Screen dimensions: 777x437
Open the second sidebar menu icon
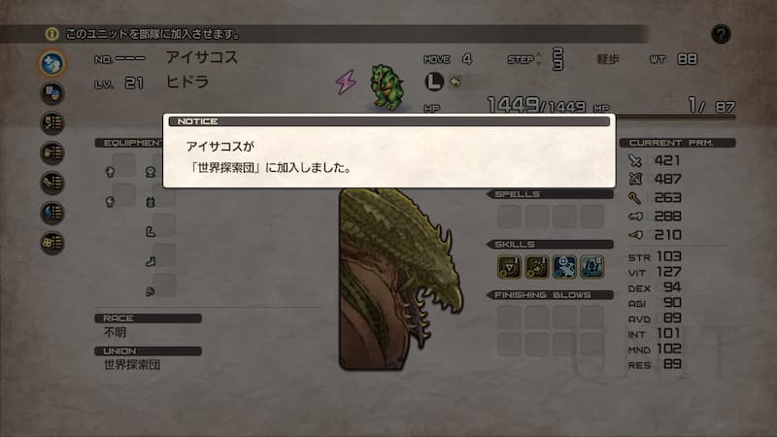[x=52, y=93]
